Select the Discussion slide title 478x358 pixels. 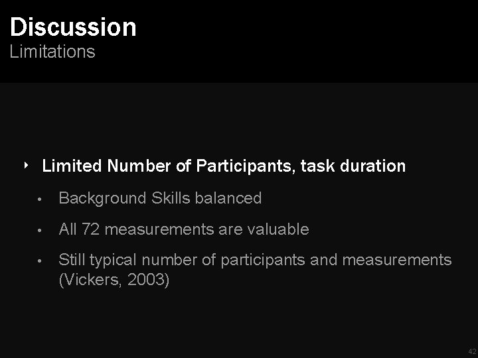coord(73,27)
